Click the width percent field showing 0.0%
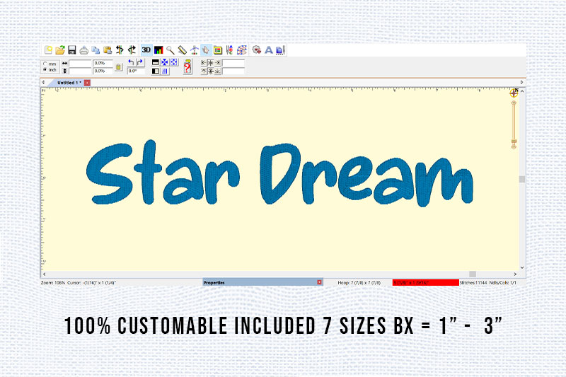The width and height of the screenshot is (566, 377). (x=103, y=63)
